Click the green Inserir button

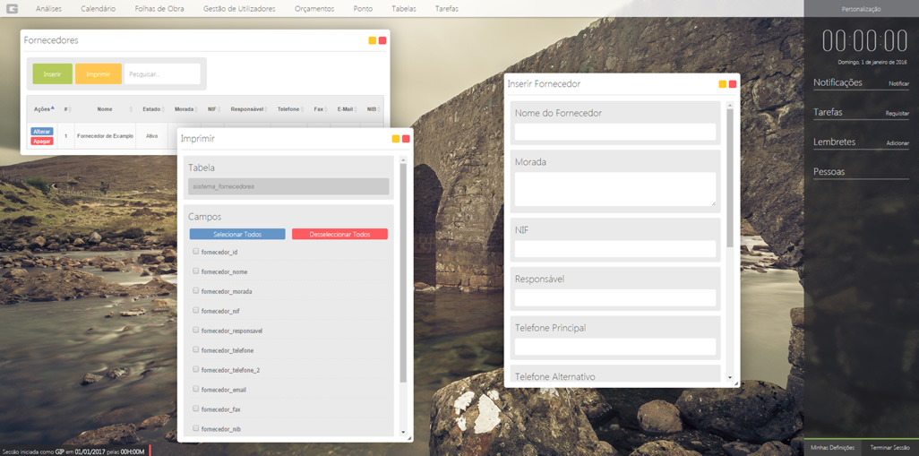click(53, 74)
